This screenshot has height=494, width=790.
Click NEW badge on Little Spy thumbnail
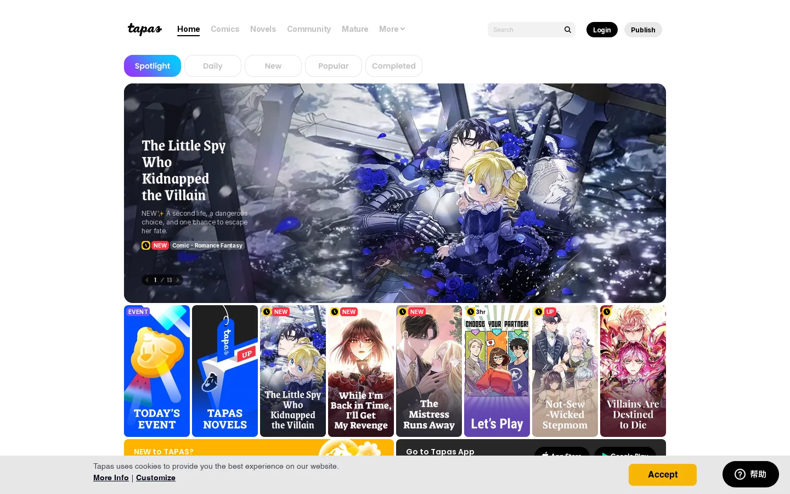click(x=281, y=312)
